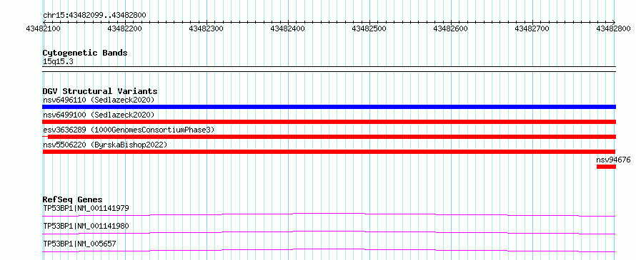This screenshot has width=636, height=260.
Task: Click ruler tick label 43482100
Action: point(44,28)
